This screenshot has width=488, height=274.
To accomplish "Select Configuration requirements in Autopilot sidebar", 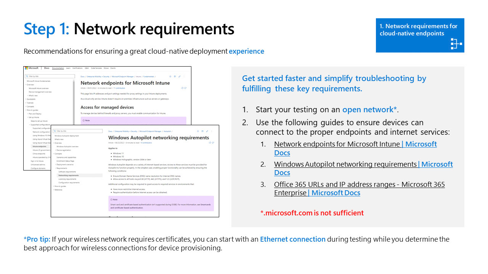I will pyautogui.click(x=69, y=183).
